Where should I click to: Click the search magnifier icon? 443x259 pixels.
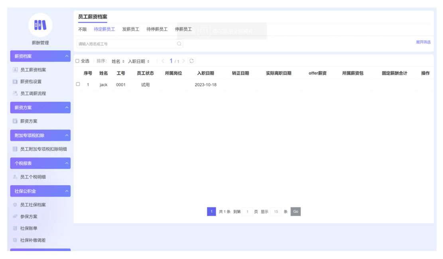[179, 44]
